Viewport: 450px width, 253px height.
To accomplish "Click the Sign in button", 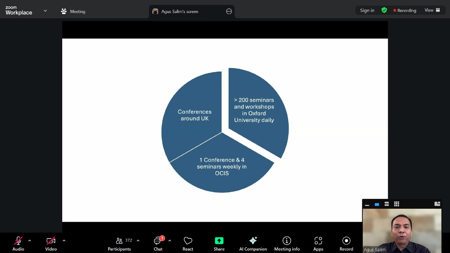I will [x=367, y=11].
